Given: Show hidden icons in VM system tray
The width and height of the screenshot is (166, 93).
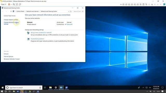Looking at the screenshot, I should click(x=143, y=88).
